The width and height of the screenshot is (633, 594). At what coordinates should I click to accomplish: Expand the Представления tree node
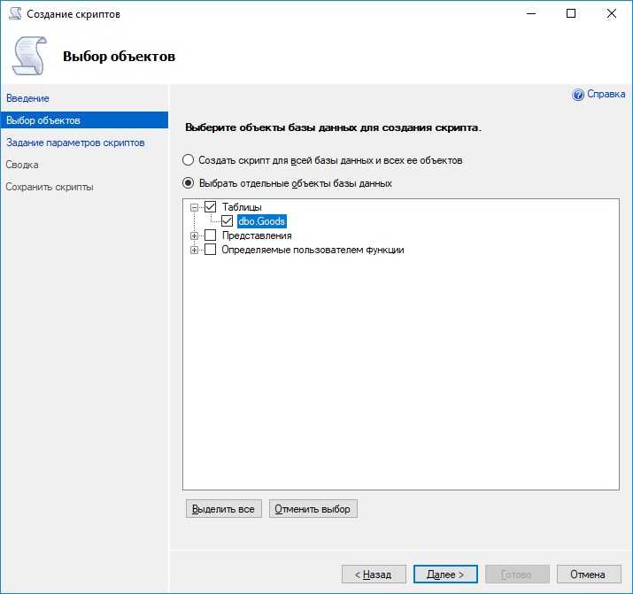[194, 235]
